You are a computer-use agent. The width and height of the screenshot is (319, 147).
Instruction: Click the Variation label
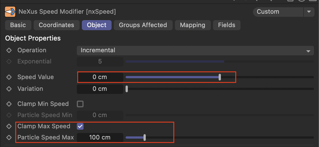30,89
